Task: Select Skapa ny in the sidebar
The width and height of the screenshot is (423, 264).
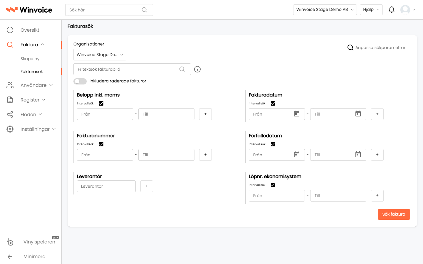Action: tap(30, 59)
